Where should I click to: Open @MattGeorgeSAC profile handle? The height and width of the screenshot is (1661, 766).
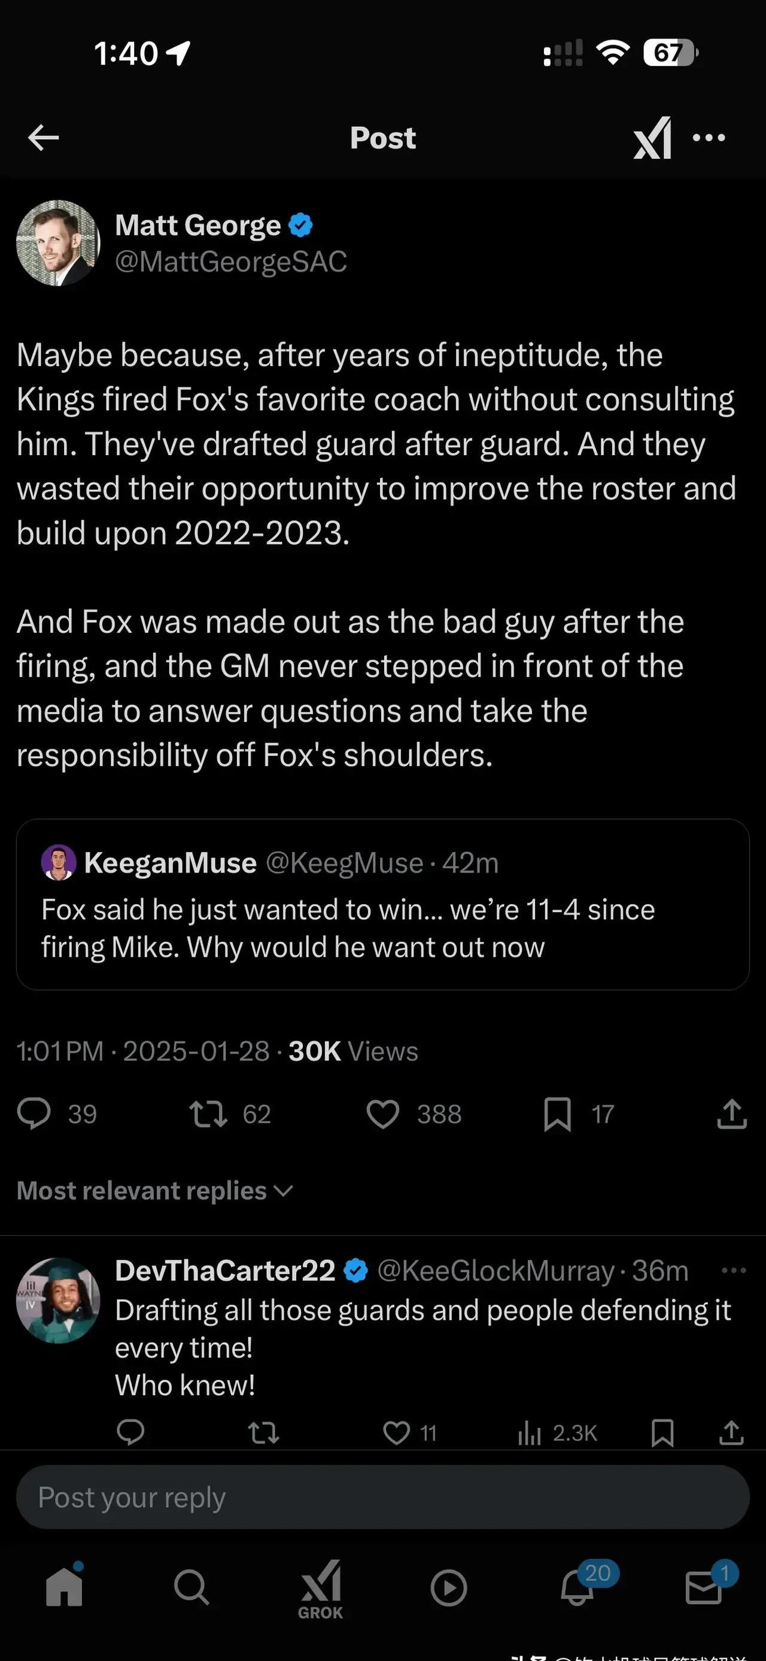(230, 262)
